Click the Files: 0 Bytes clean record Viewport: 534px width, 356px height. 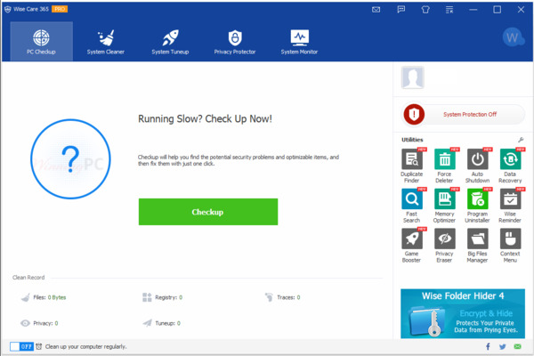(44, 297)
